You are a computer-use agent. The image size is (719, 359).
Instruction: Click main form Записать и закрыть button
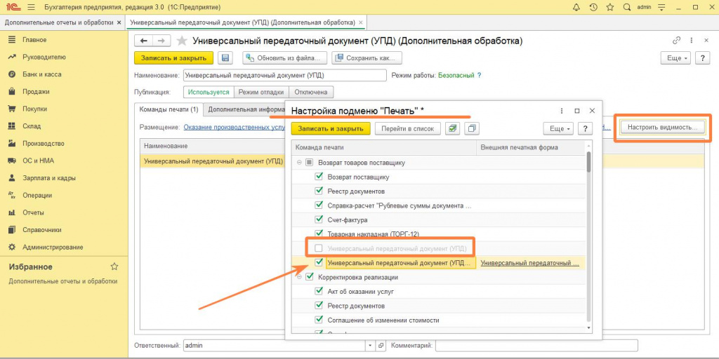click(x=174, y=58)
